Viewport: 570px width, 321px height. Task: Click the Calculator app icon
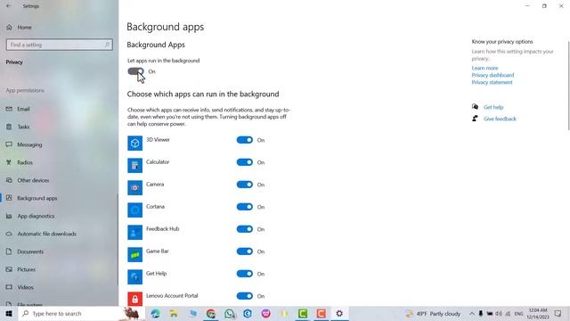tap(134, 165)
